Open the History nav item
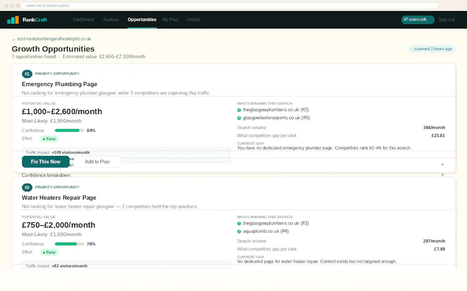Image resolution: width=467 pixels, height=291 pixels. 193,20
